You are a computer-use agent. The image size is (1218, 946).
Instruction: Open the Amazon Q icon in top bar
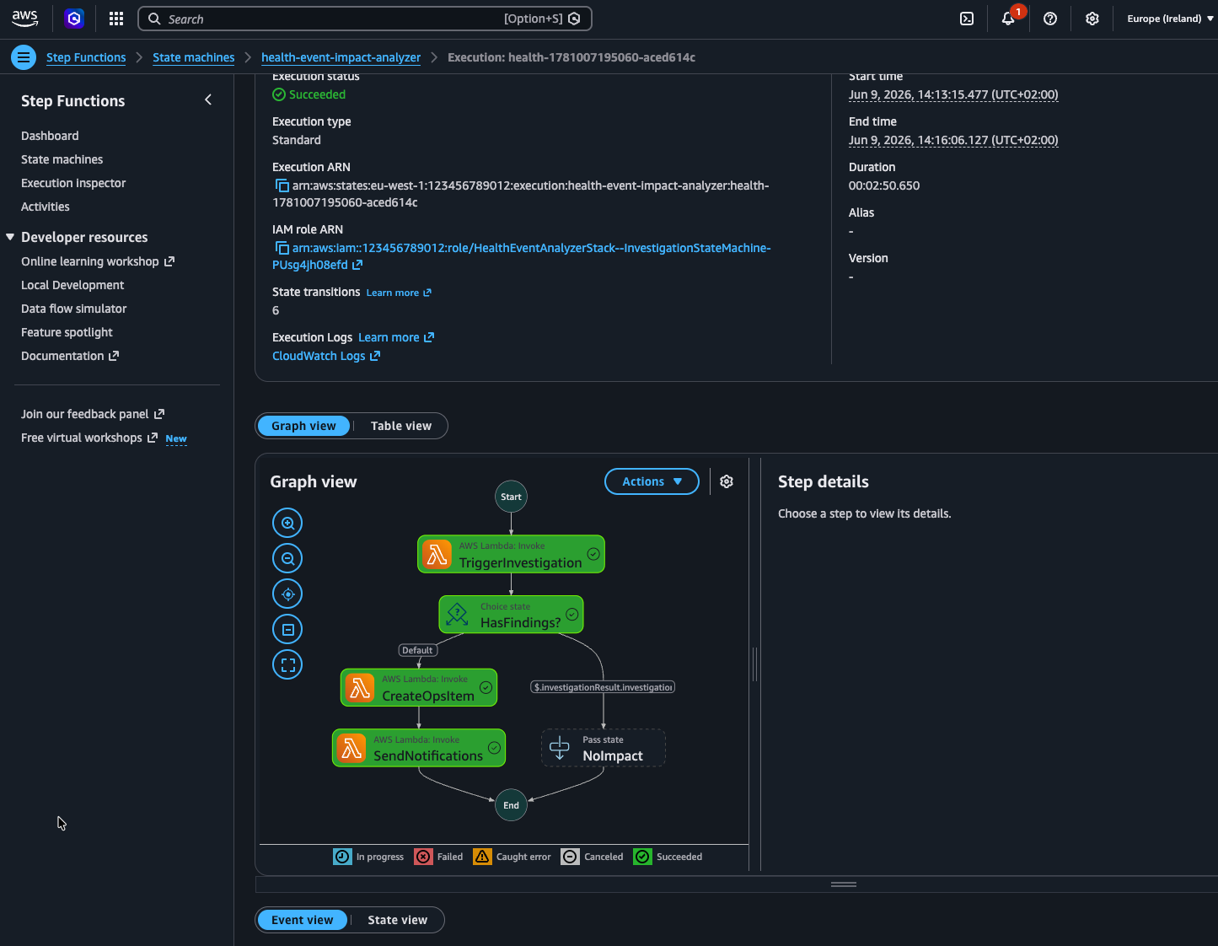(x=74, y=19)
